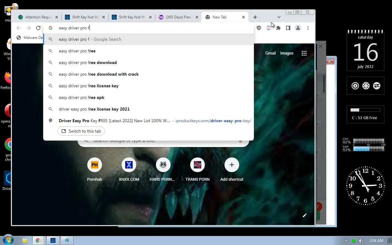
Task: Click the swap arrows gadget icon
Action: coord(377,86)
